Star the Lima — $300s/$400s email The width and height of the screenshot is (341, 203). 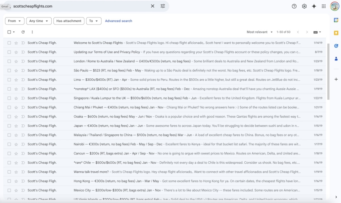click(x=16, y=80)
